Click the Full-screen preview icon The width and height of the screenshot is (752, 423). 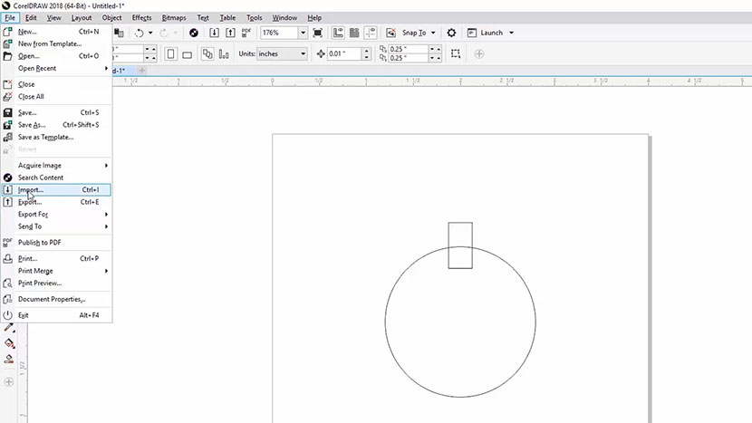coord(317,33)
